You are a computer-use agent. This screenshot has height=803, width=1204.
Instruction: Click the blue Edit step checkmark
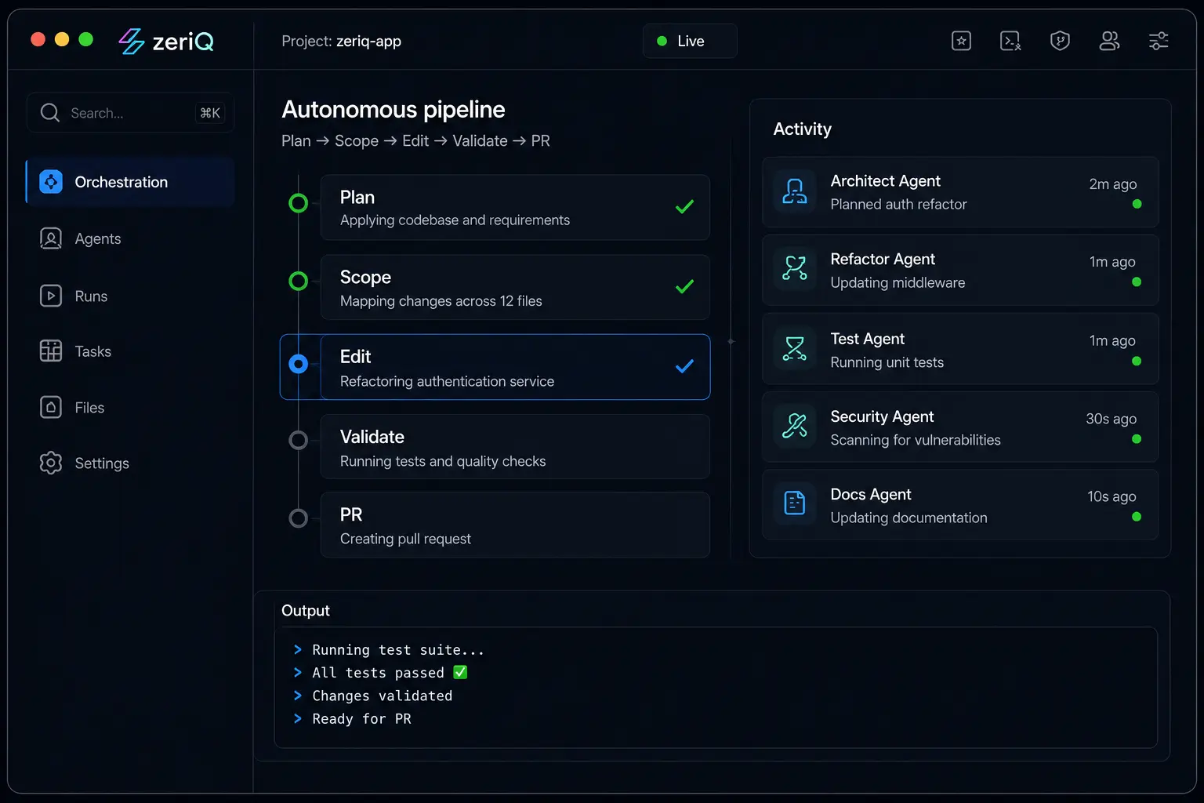tap(684, 366)
